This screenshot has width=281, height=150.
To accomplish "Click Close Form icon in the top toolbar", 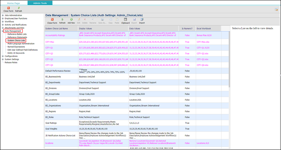I will [8, 8].
